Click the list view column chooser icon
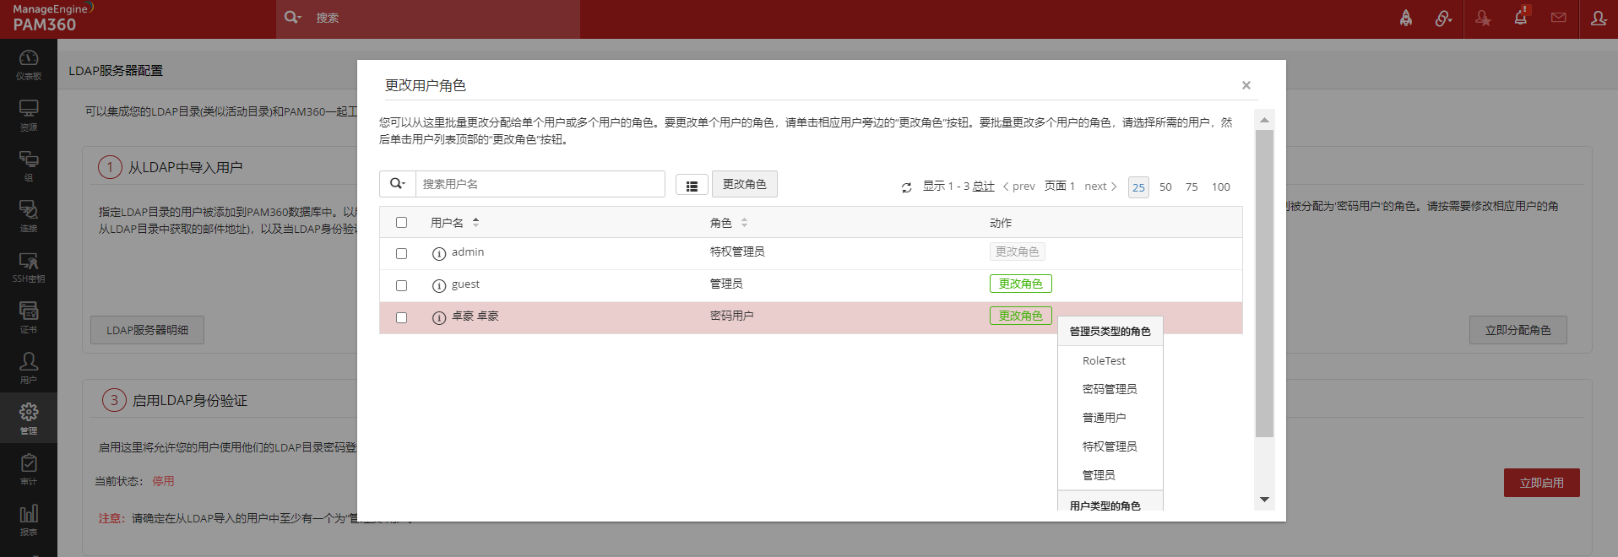Screen dimensions: 1618x557 692,187
